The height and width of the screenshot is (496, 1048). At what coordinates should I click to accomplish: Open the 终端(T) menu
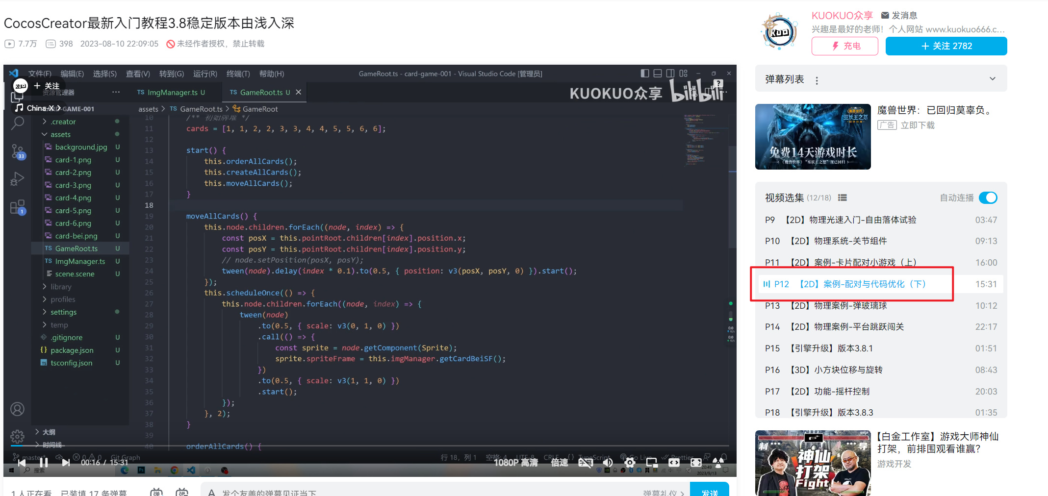[238, 74]
